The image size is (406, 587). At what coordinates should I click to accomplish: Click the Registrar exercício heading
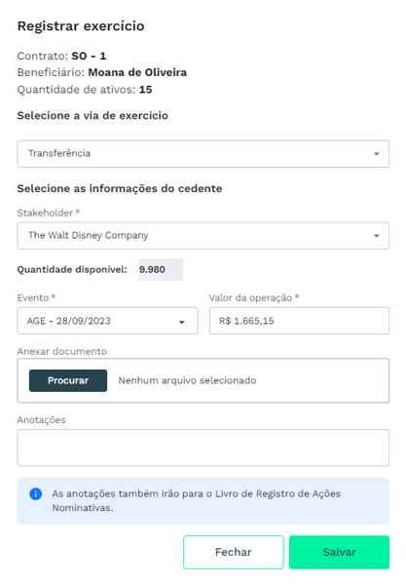tap(81, 26)
